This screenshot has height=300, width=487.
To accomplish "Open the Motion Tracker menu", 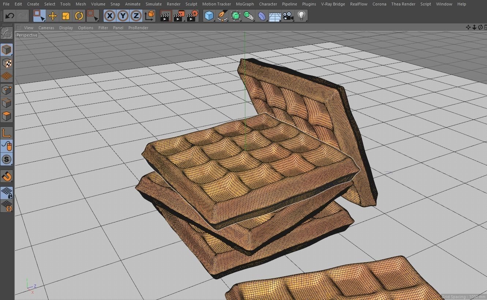I will [x=217, y=4].
